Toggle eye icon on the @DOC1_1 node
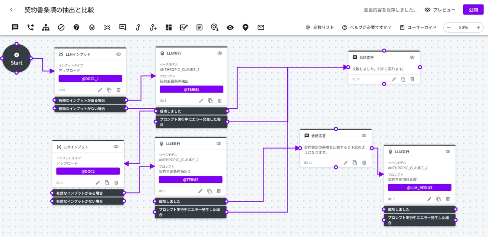Image resolution: width=488 pixels, height=237 pixels. point(119,54)
